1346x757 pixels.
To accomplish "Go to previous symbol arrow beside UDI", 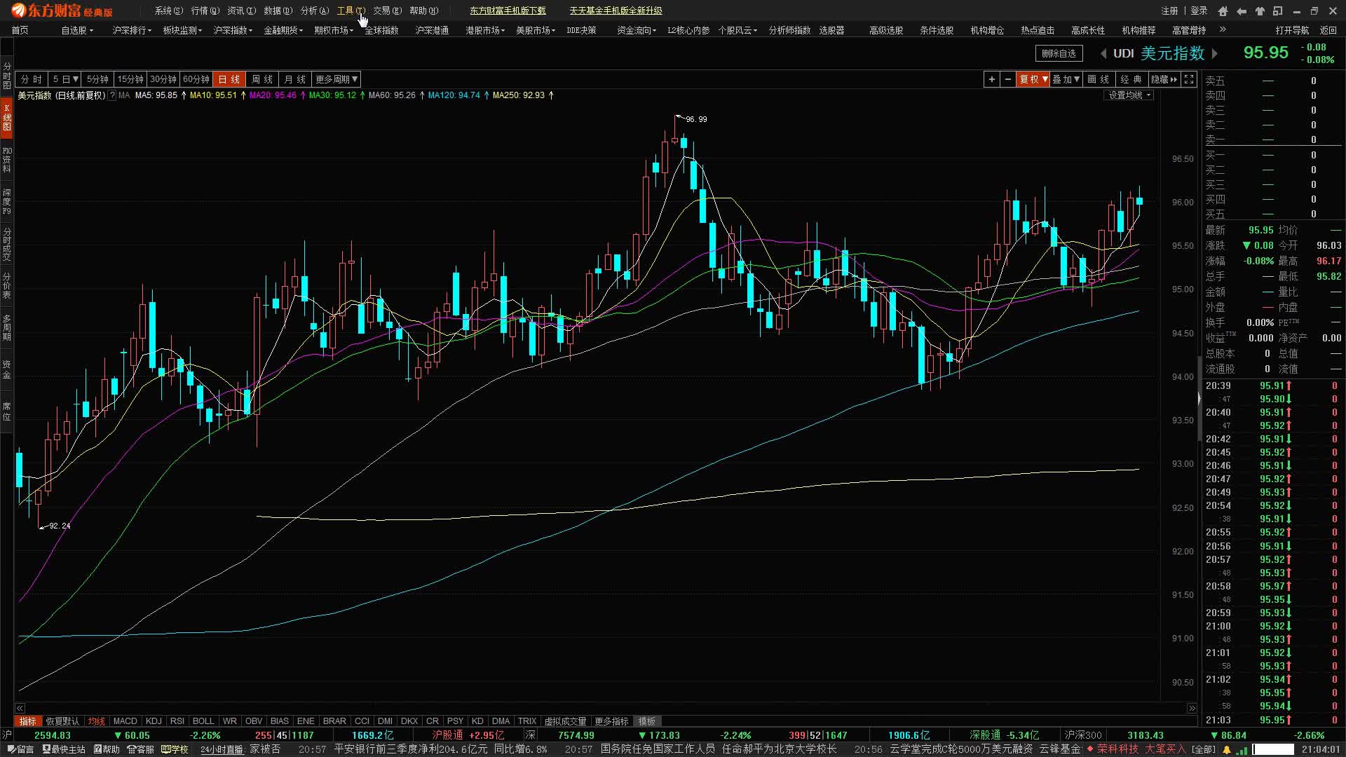I will point(1103,53).
